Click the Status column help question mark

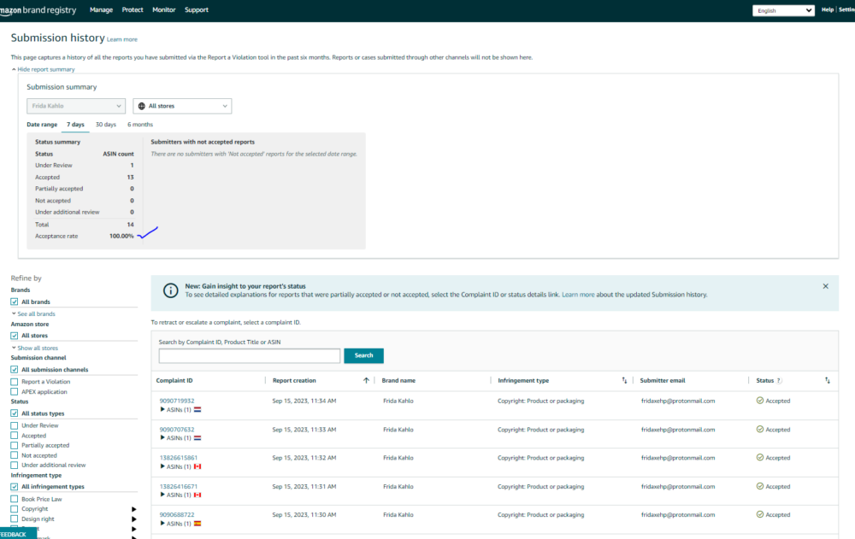coord(779,380)
